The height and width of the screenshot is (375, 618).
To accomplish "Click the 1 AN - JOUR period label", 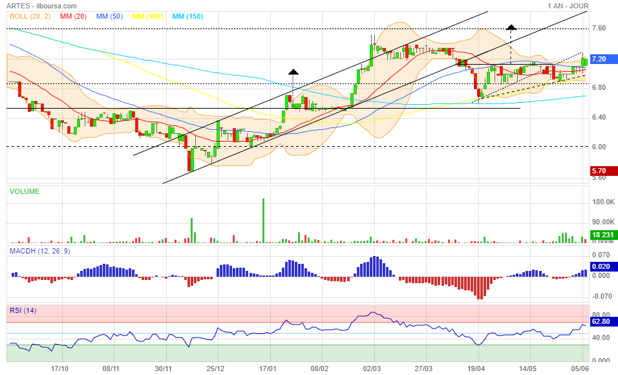I will (568, 6).
